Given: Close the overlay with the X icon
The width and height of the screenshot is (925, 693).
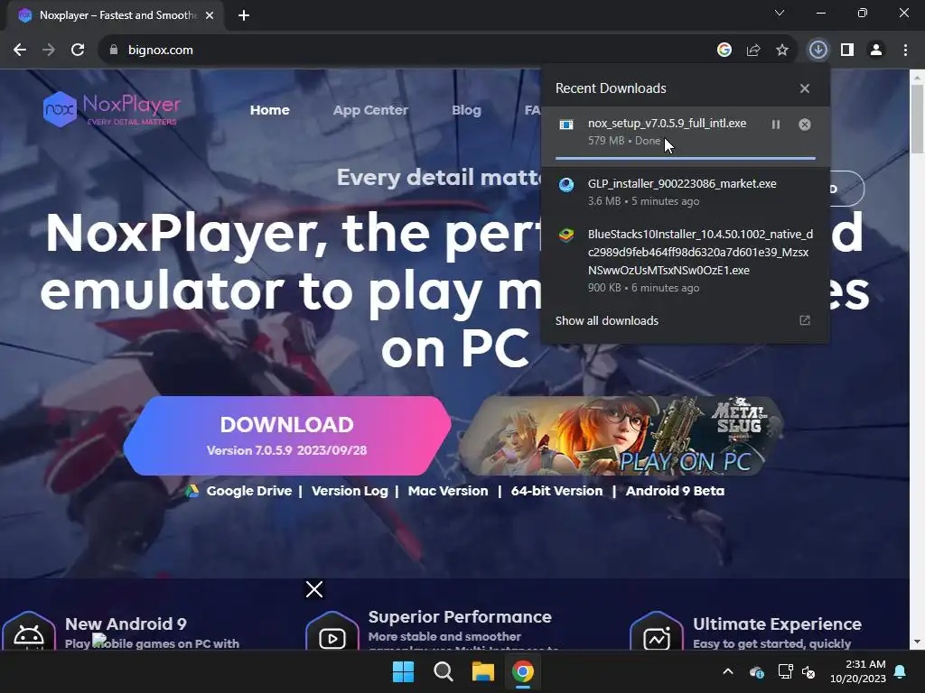Looking at the screenshot, I should click(314, 589).
